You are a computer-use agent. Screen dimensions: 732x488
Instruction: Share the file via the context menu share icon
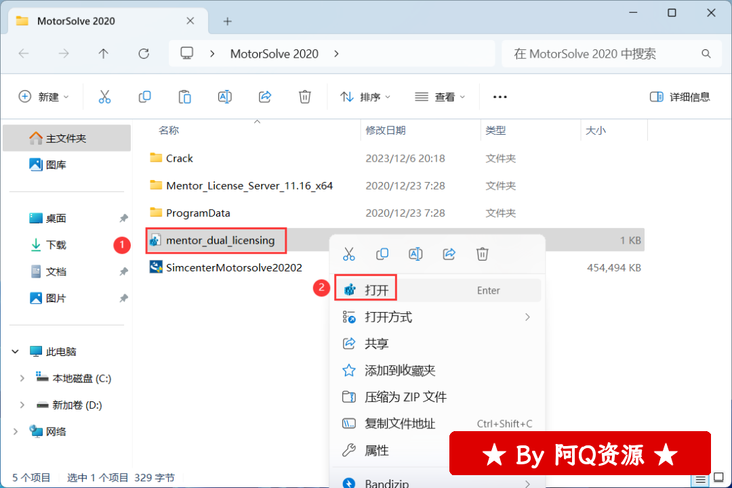point(449,254)
